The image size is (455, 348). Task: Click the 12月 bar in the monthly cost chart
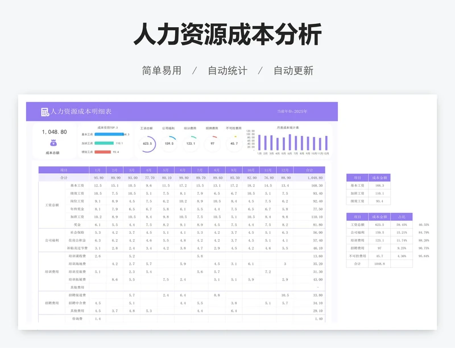click(326, 143)
